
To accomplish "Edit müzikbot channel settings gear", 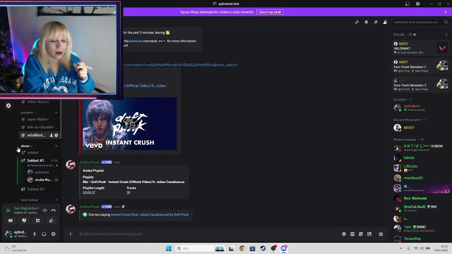I will click(56, 135).
